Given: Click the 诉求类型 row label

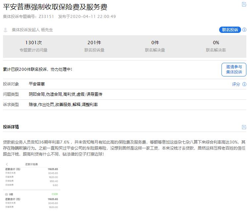Looking at the screenshot, I should [x=11, y=105].
